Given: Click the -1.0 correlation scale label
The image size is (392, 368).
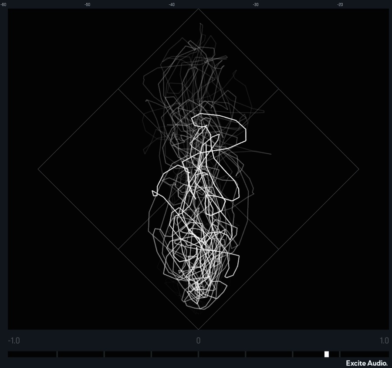Looking at the screenshot, I should click(x=14, y=341).
